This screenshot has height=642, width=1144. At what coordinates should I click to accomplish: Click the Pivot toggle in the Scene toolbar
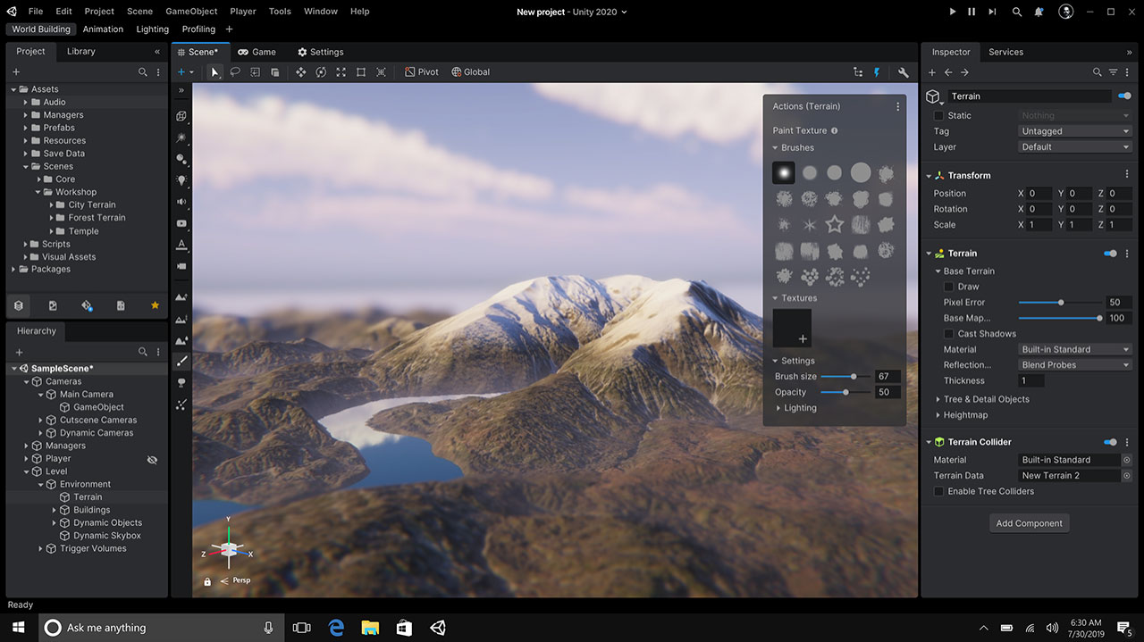[x=421, y=72]
